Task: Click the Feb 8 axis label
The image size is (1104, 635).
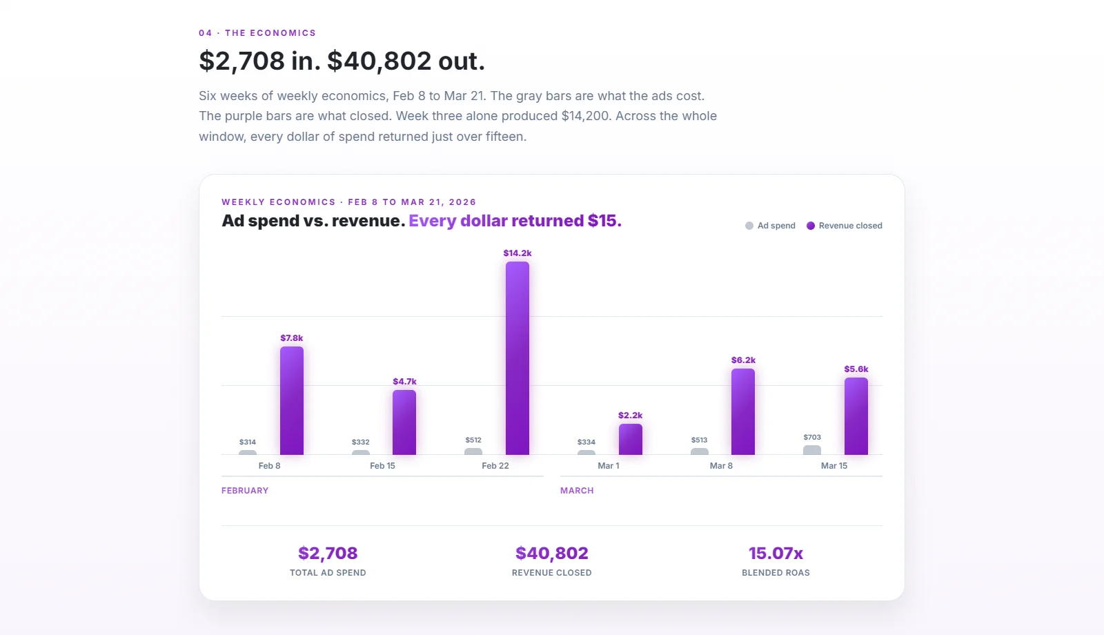Action: click(x=269, y=466)
